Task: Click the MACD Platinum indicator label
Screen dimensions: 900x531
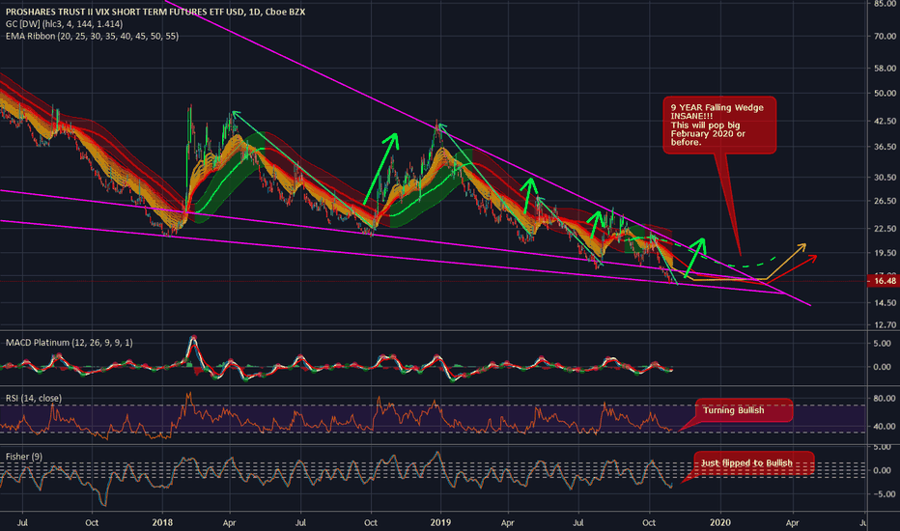Action: coord(69,343)
